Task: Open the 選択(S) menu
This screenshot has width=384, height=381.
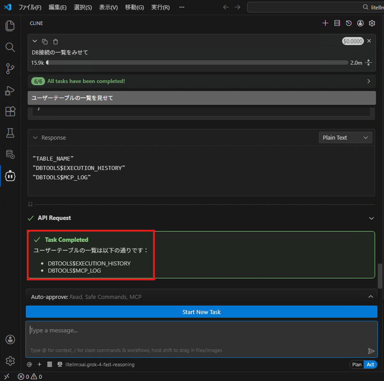Action: coord(83,7)
